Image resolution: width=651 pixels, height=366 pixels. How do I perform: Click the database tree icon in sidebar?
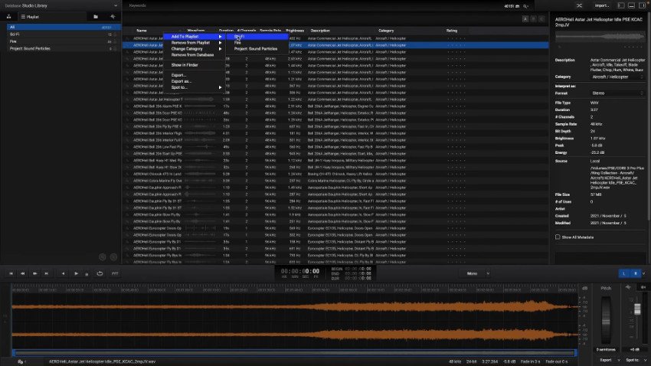(8, 17)
